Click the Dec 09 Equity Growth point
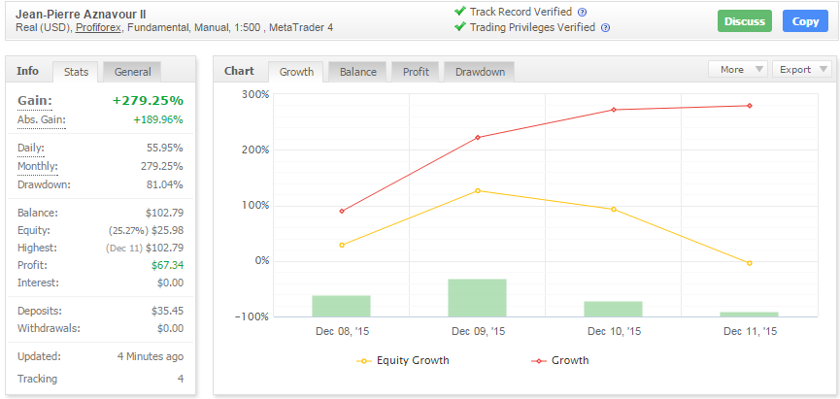 click(x=478, y=190)
